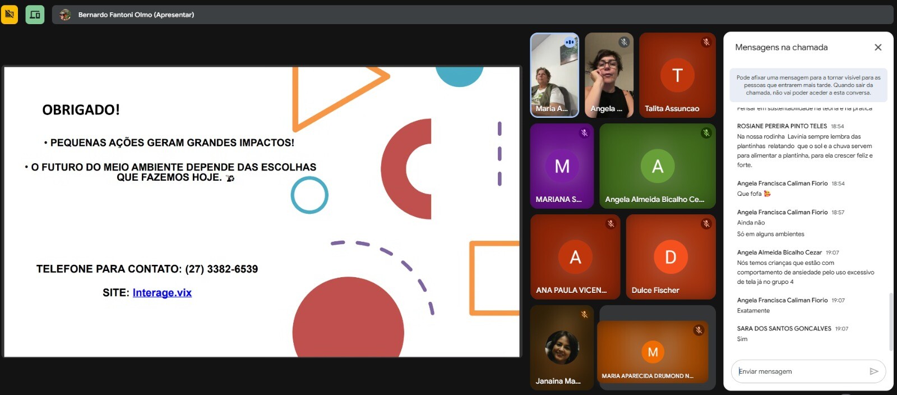
Task: Send the chat message with the arrow icon
Action: [x=873, y=371]
